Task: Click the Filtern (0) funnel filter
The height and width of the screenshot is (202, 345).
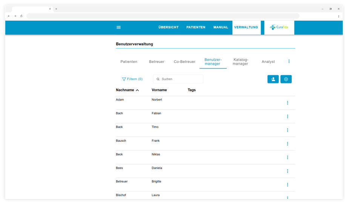Action: 132,79
